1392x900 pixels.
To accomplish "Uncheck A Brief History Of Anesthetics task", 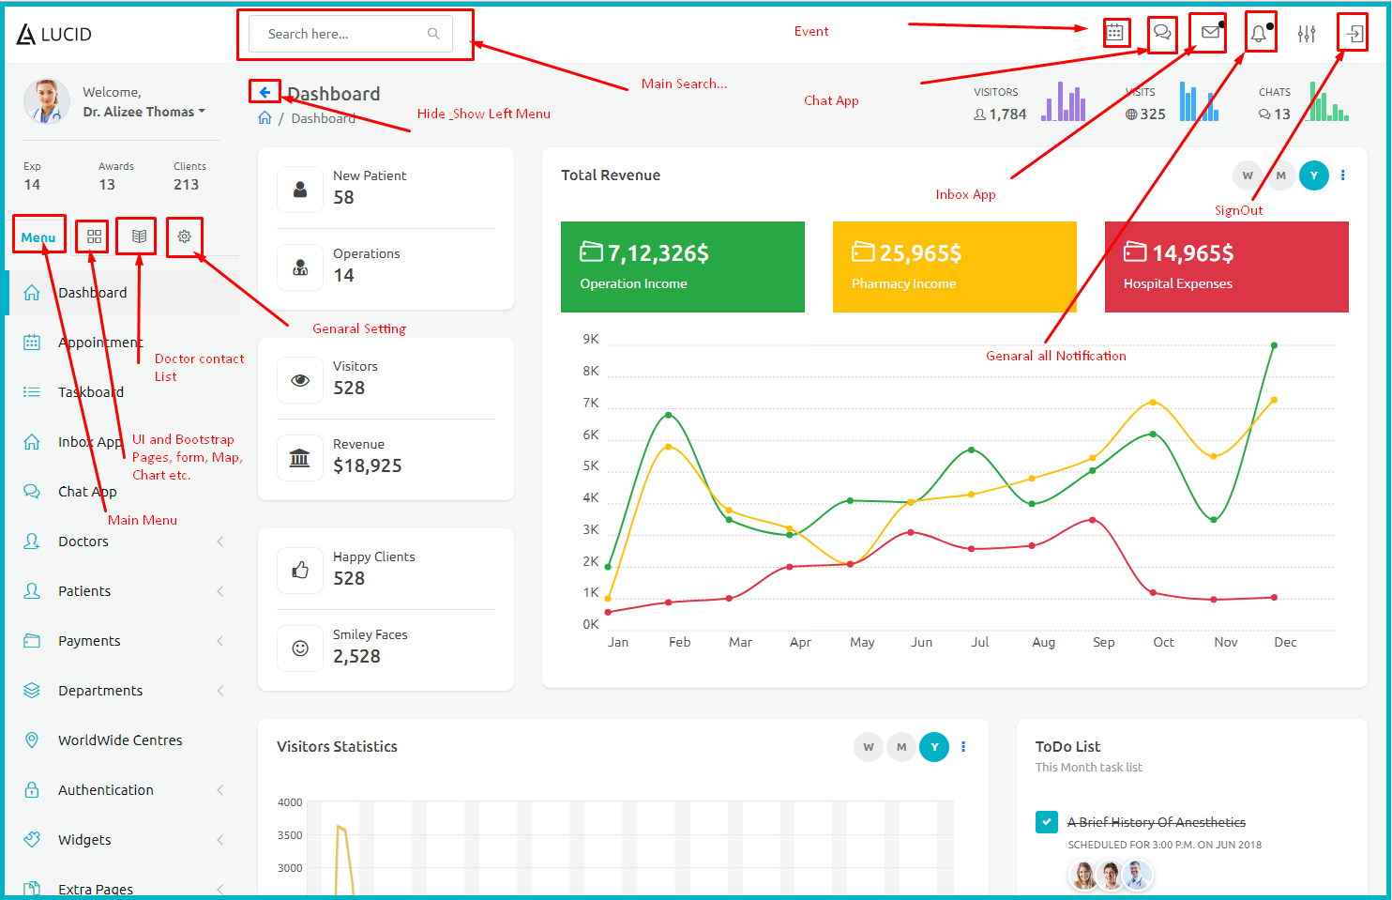I will [1047, 822].
